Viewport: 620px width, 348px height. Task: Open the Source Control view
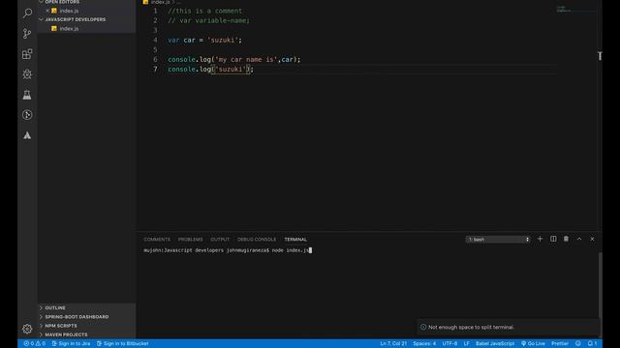click(x=27, y=34)
